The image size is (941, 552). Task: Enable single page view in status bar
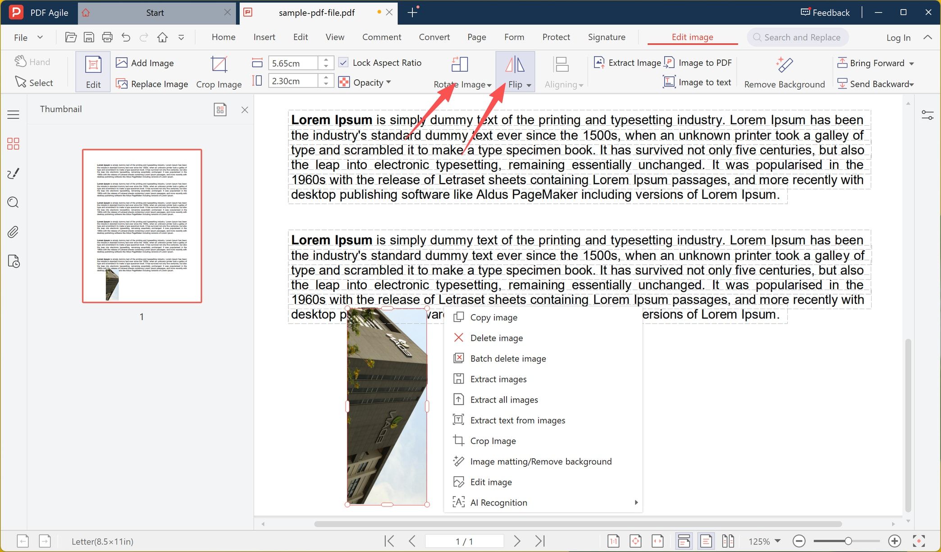706,541
